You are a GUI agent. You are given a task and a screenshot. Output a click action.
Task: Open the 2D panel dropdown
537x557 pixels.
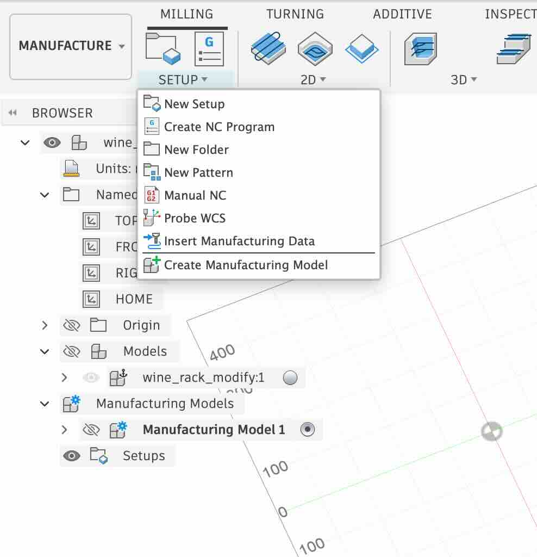pyautogui.click(x=313, y=79)
